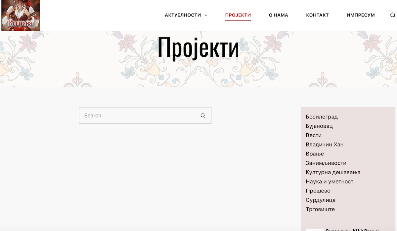Viewport: 397px width, 231px height.
Task: Open the Актуелности menu item
Action: pos(183,15)
